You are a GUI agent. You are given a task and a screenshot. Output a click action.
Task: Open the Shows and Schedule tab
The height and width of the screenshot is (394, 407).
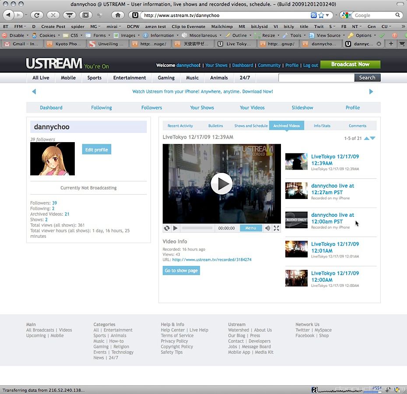[x=251, y=126]
